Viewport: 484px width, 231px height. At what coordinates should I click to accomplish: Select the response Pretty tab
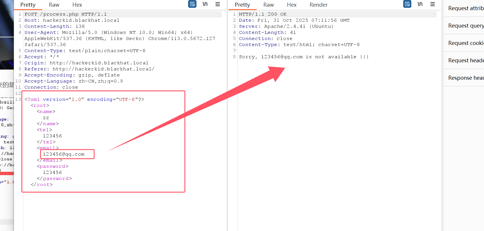[x=242, y=5]
